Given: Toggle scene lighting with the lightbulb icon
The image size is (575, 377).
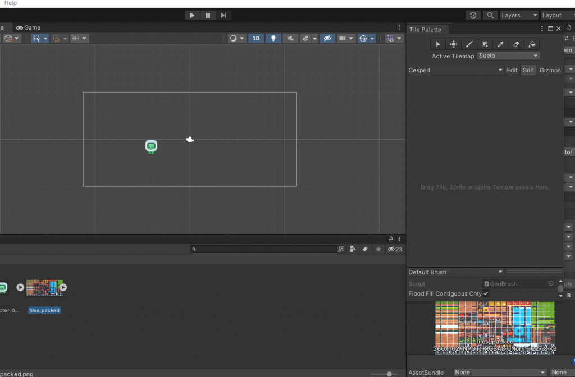Looking at the screenshot, I should pyautogui.click(x=273, y=38).
